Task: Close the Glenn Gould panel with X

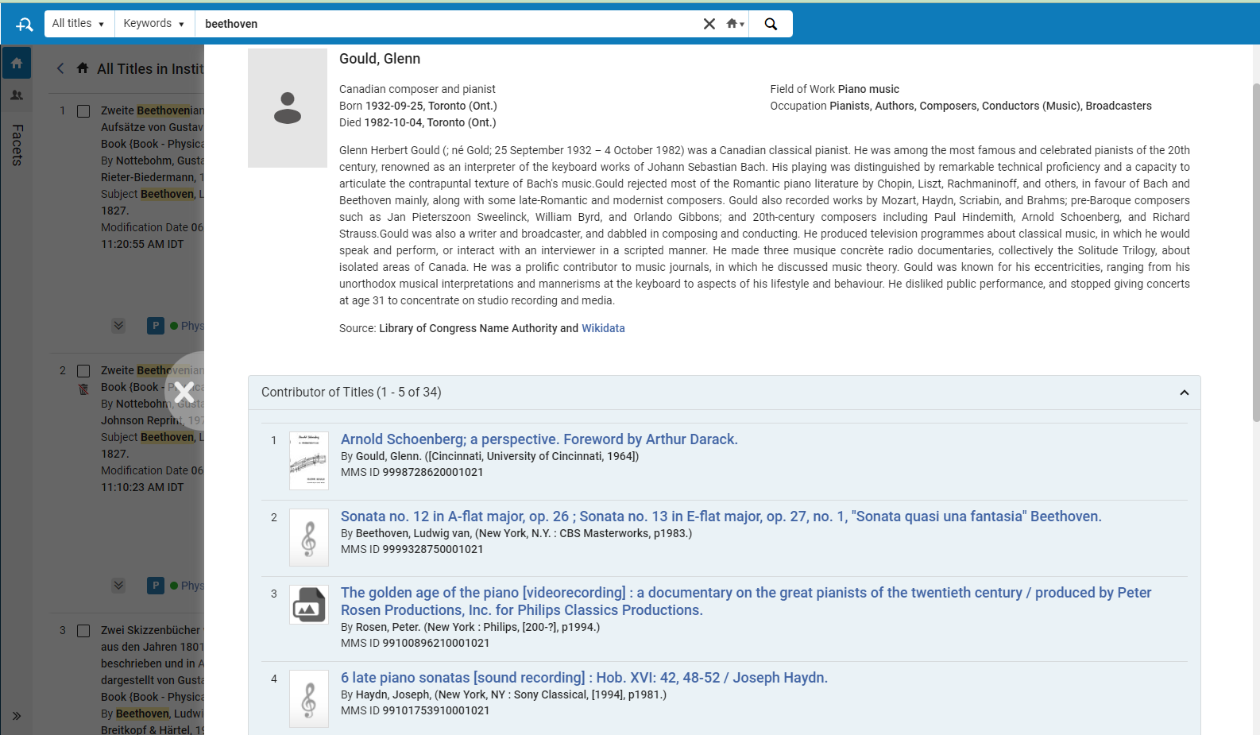Action: (x=184, y=392)
